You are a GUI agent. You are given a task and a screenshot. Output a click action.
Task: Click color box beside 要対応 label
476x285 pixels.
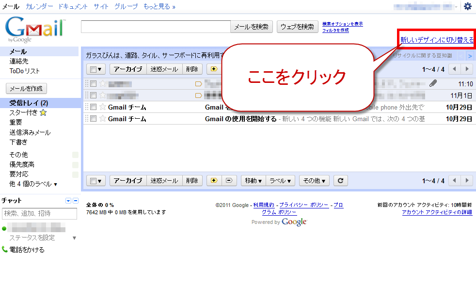pyautogui.click(x=75, y=174)
